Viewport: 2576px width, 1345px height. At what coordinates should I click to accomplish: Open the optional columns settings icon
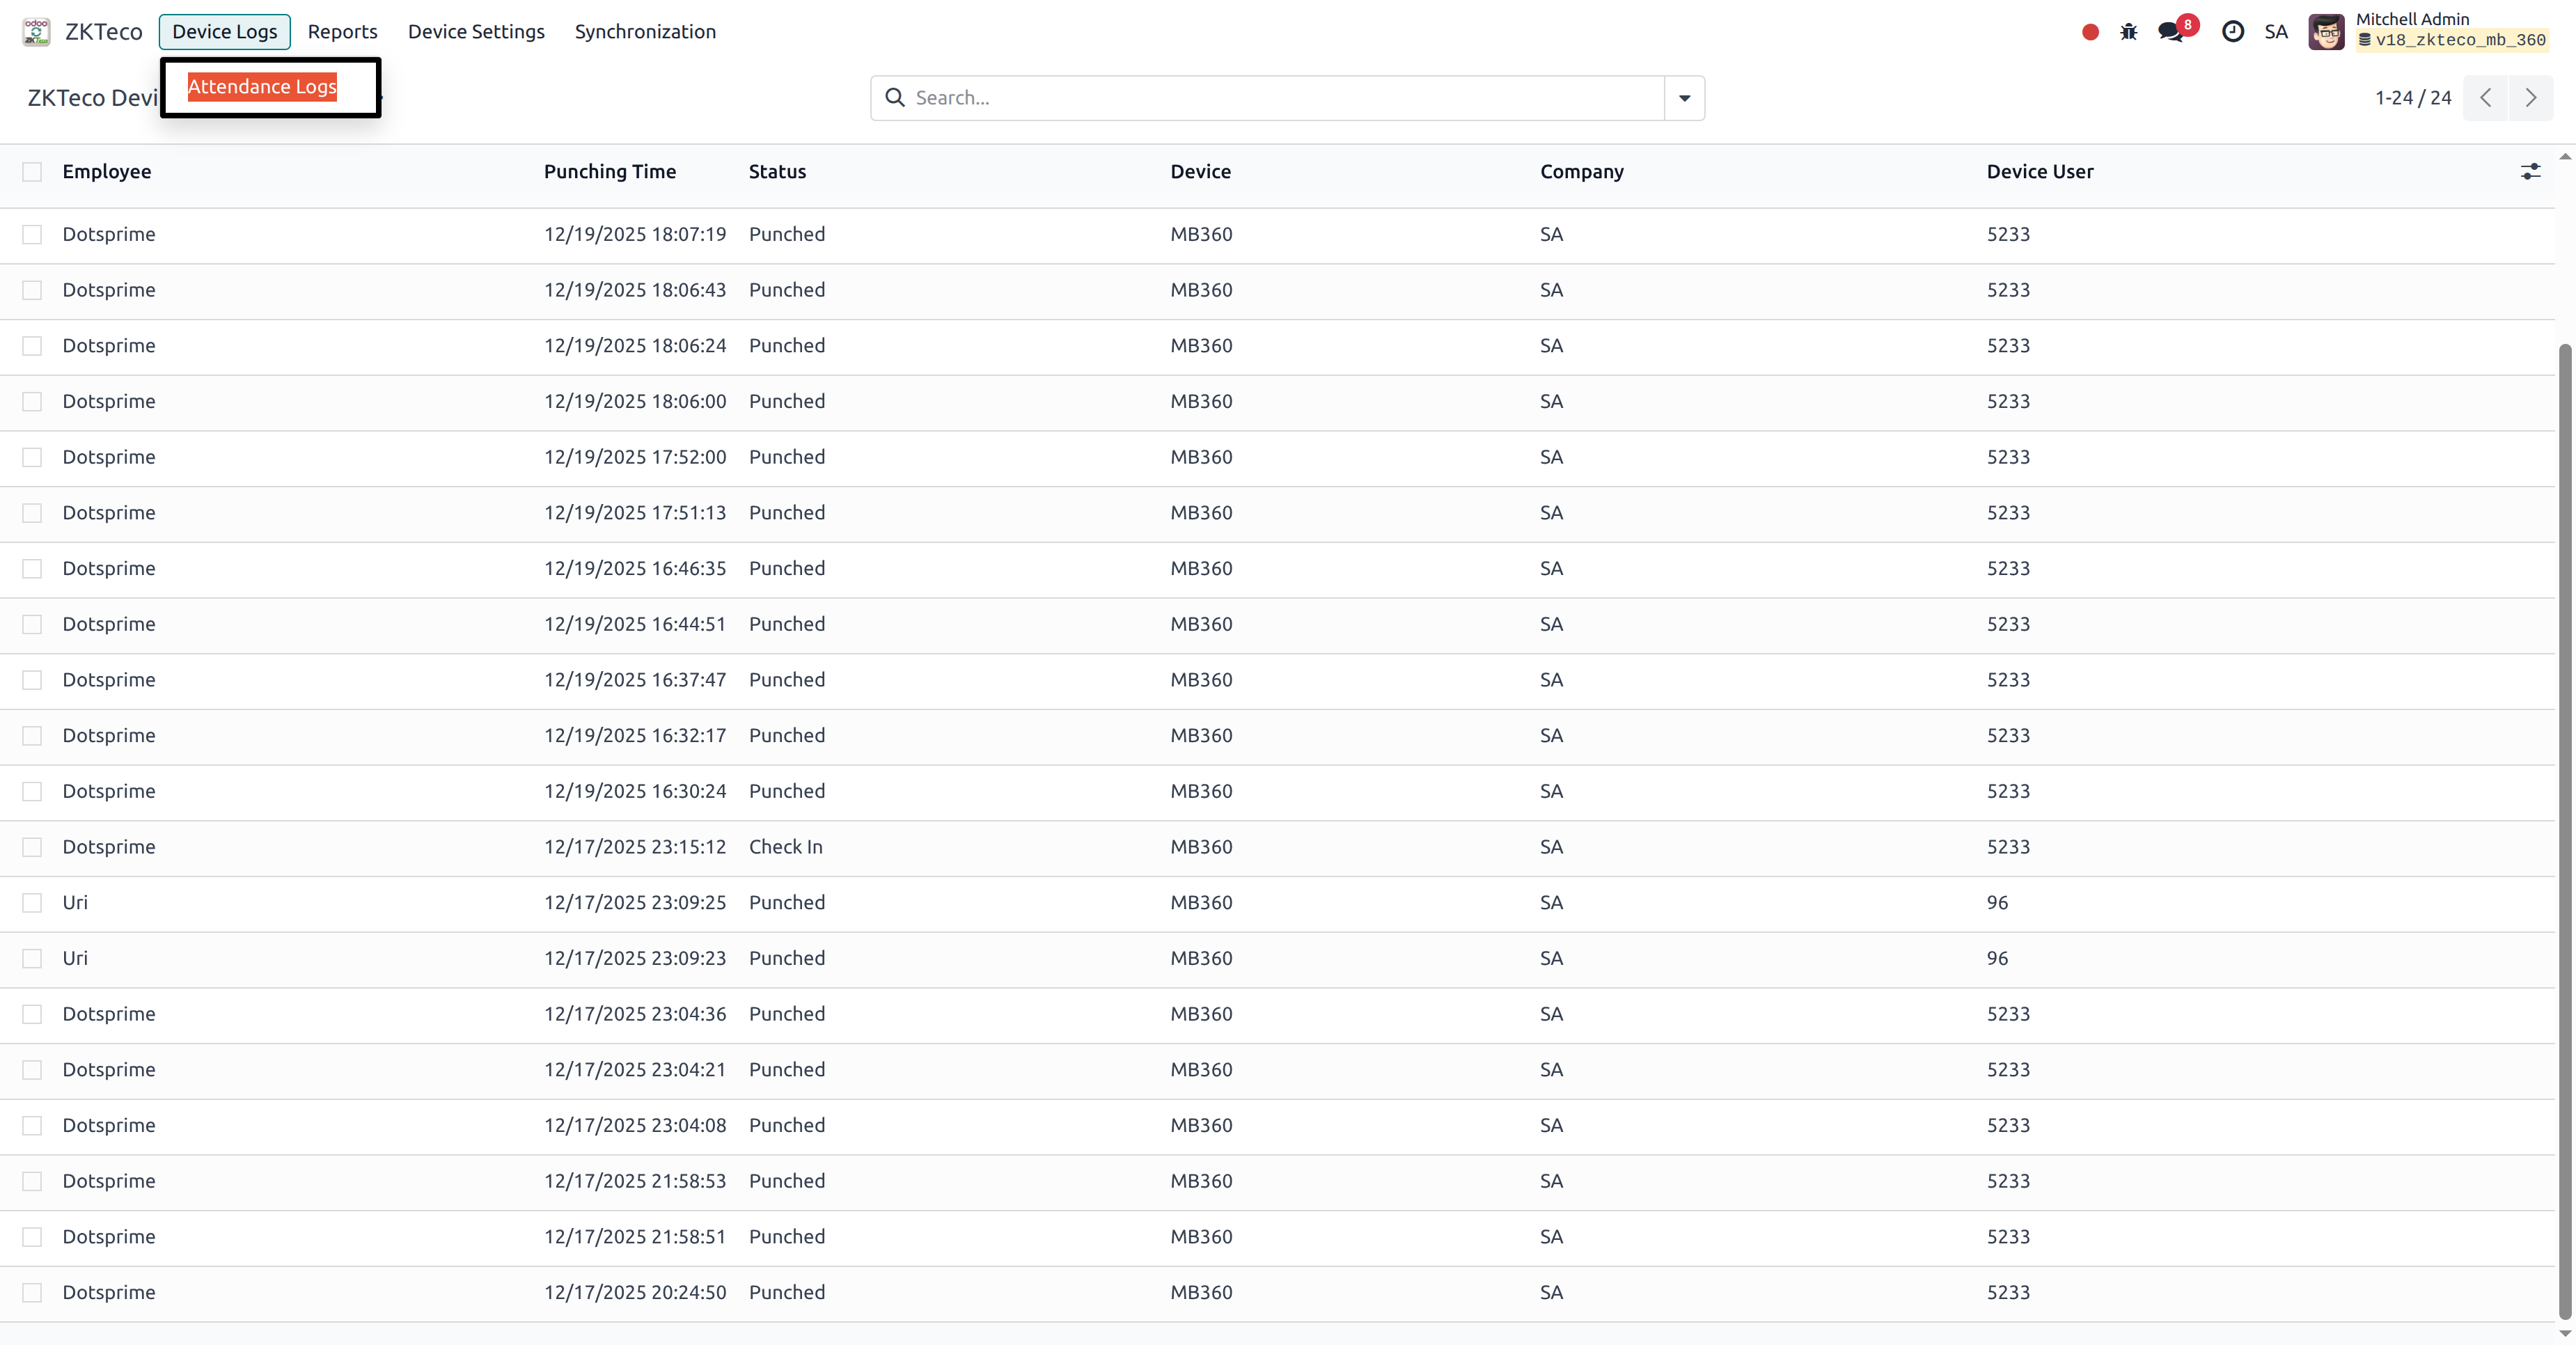tap(2530, 171)
